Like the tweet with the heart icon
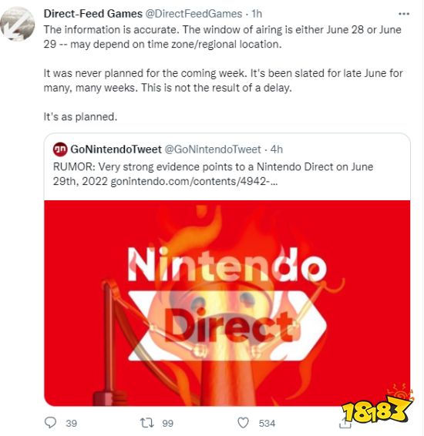424x436 pixels. click(x=243, y=423)
